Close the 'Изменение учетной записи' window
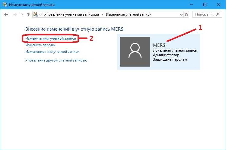This screenshot has height=150, width=226. 218,4
